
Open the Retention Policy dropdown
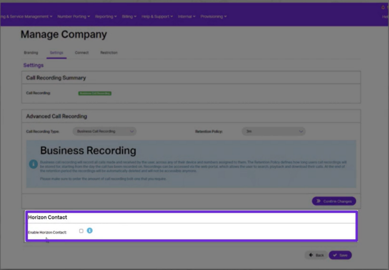point(274,131)
